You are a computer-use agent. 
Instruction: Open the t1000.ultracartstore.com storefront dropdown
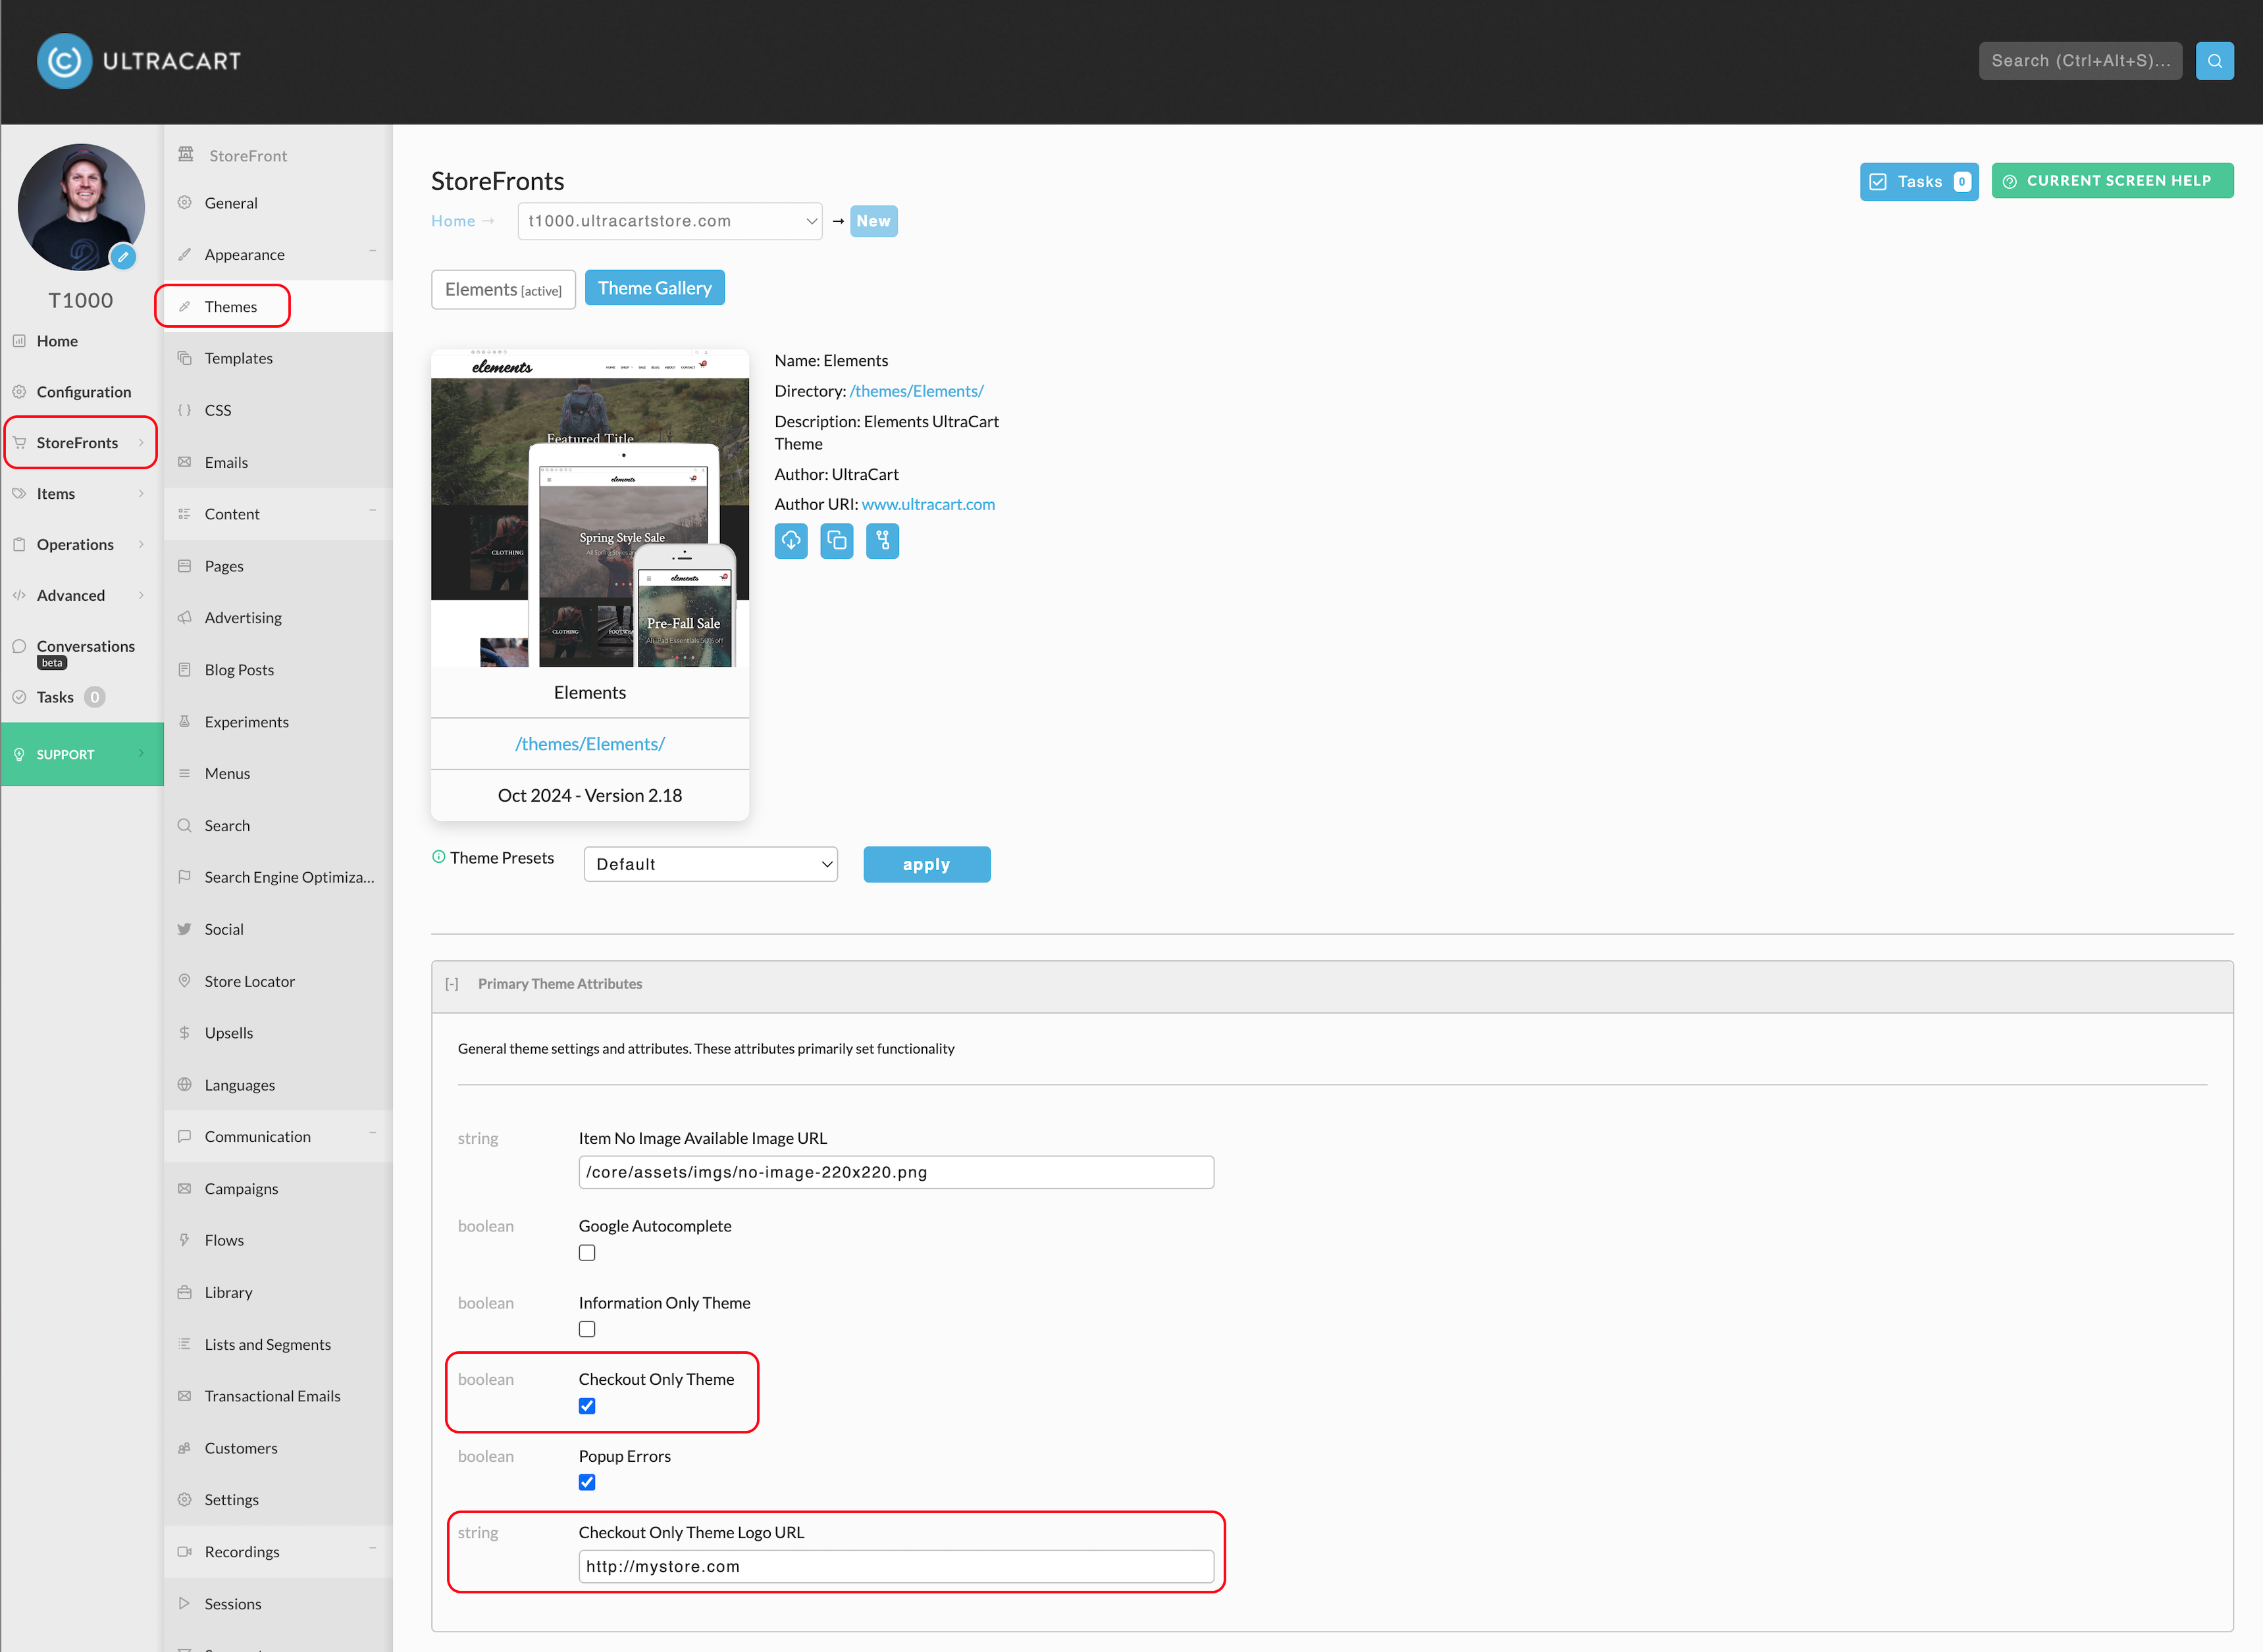click(670, 221)
